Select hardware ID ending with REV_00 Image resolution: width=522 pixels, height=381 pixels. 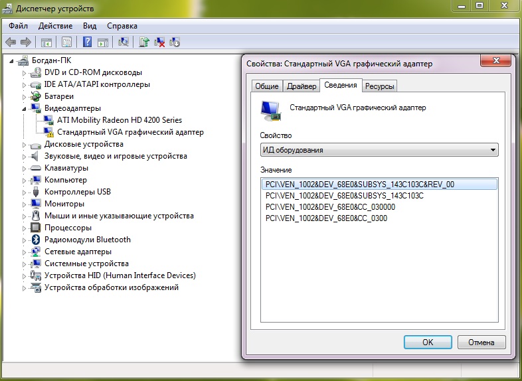tap(379, 185)
